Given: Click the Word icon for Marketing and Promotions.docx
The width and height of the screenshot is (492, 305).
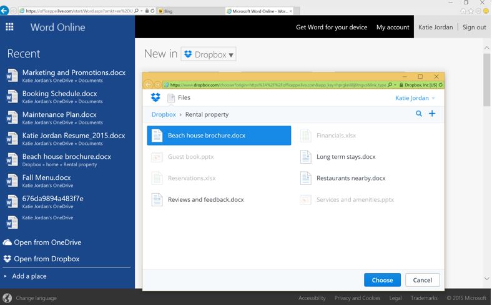Looking at the screenshot, I should pyautogui.click(x=12, y=76).
